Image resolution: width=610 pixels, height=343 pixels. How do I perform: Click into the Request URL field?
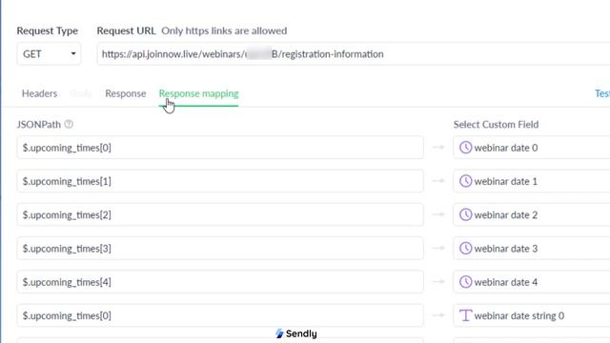[x=354, y=53]
